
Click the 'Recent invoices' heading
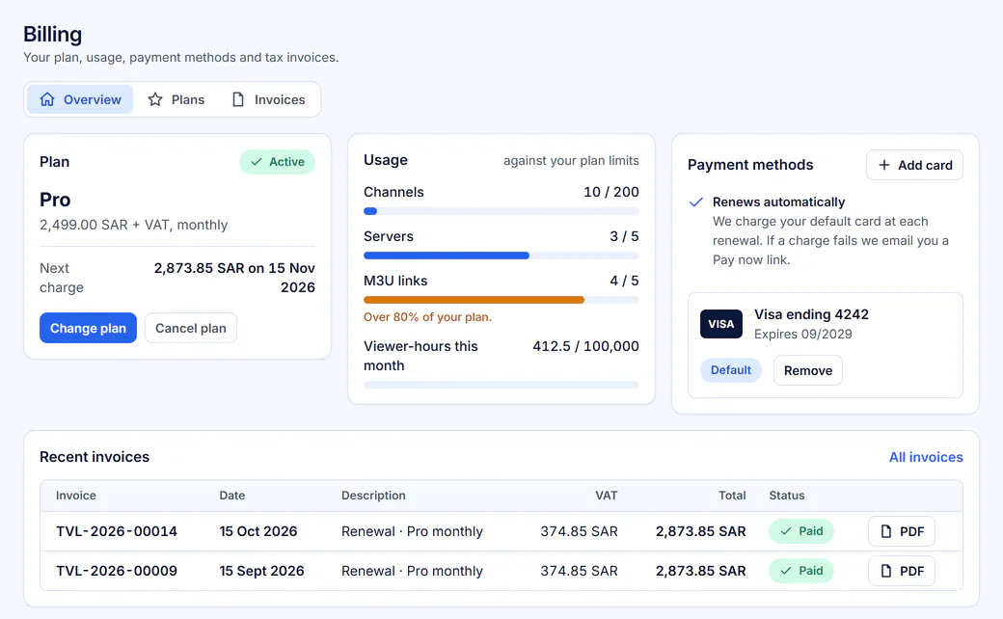tap(95, 457)
